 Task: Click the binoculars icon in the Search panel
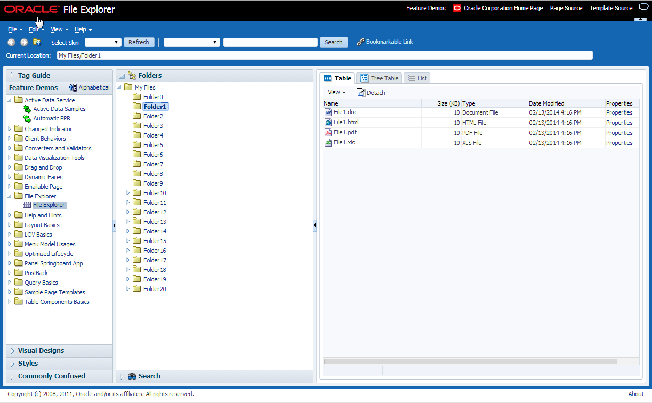click(x=132, y=376)
